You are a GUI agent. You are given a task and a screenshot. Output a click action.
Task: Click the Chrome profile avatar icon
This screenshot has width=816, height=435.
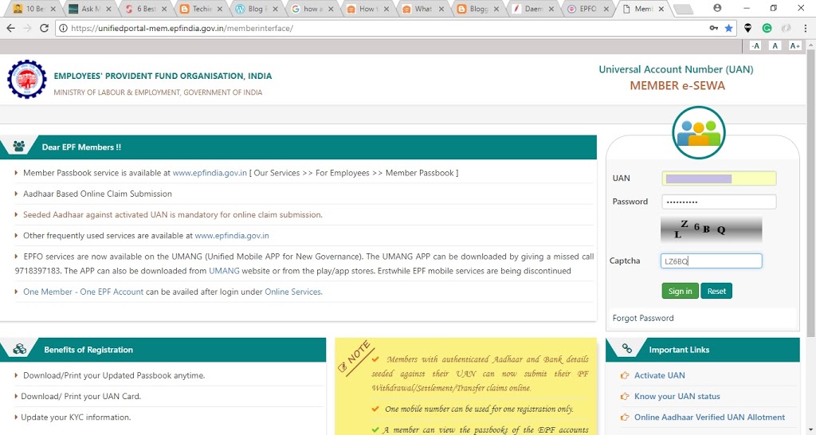click(717, 8)
